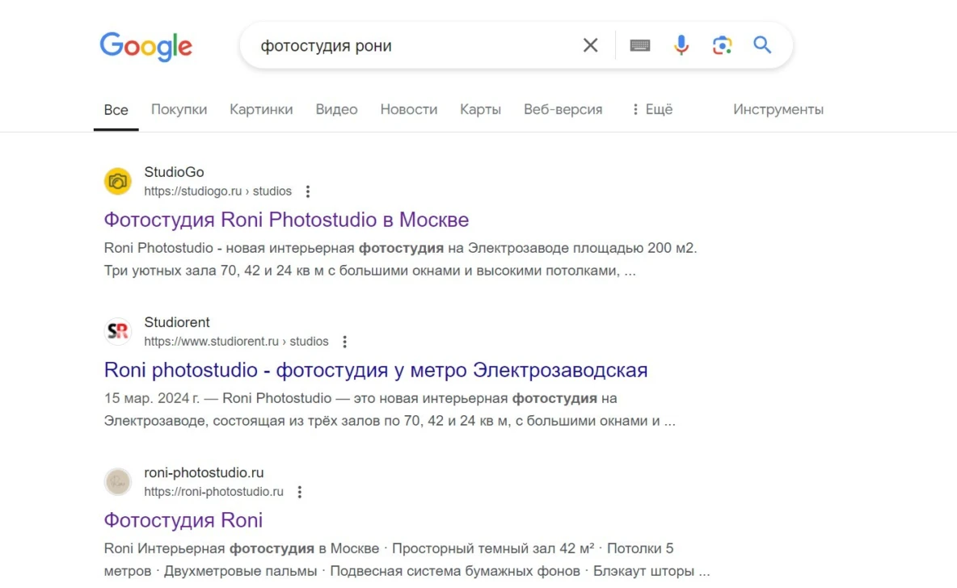The height and width of the screenshot is (588, 957).
Task: Open the Фотостудия Roni result link
Action: pyautogui.click(x=183, y=519)
